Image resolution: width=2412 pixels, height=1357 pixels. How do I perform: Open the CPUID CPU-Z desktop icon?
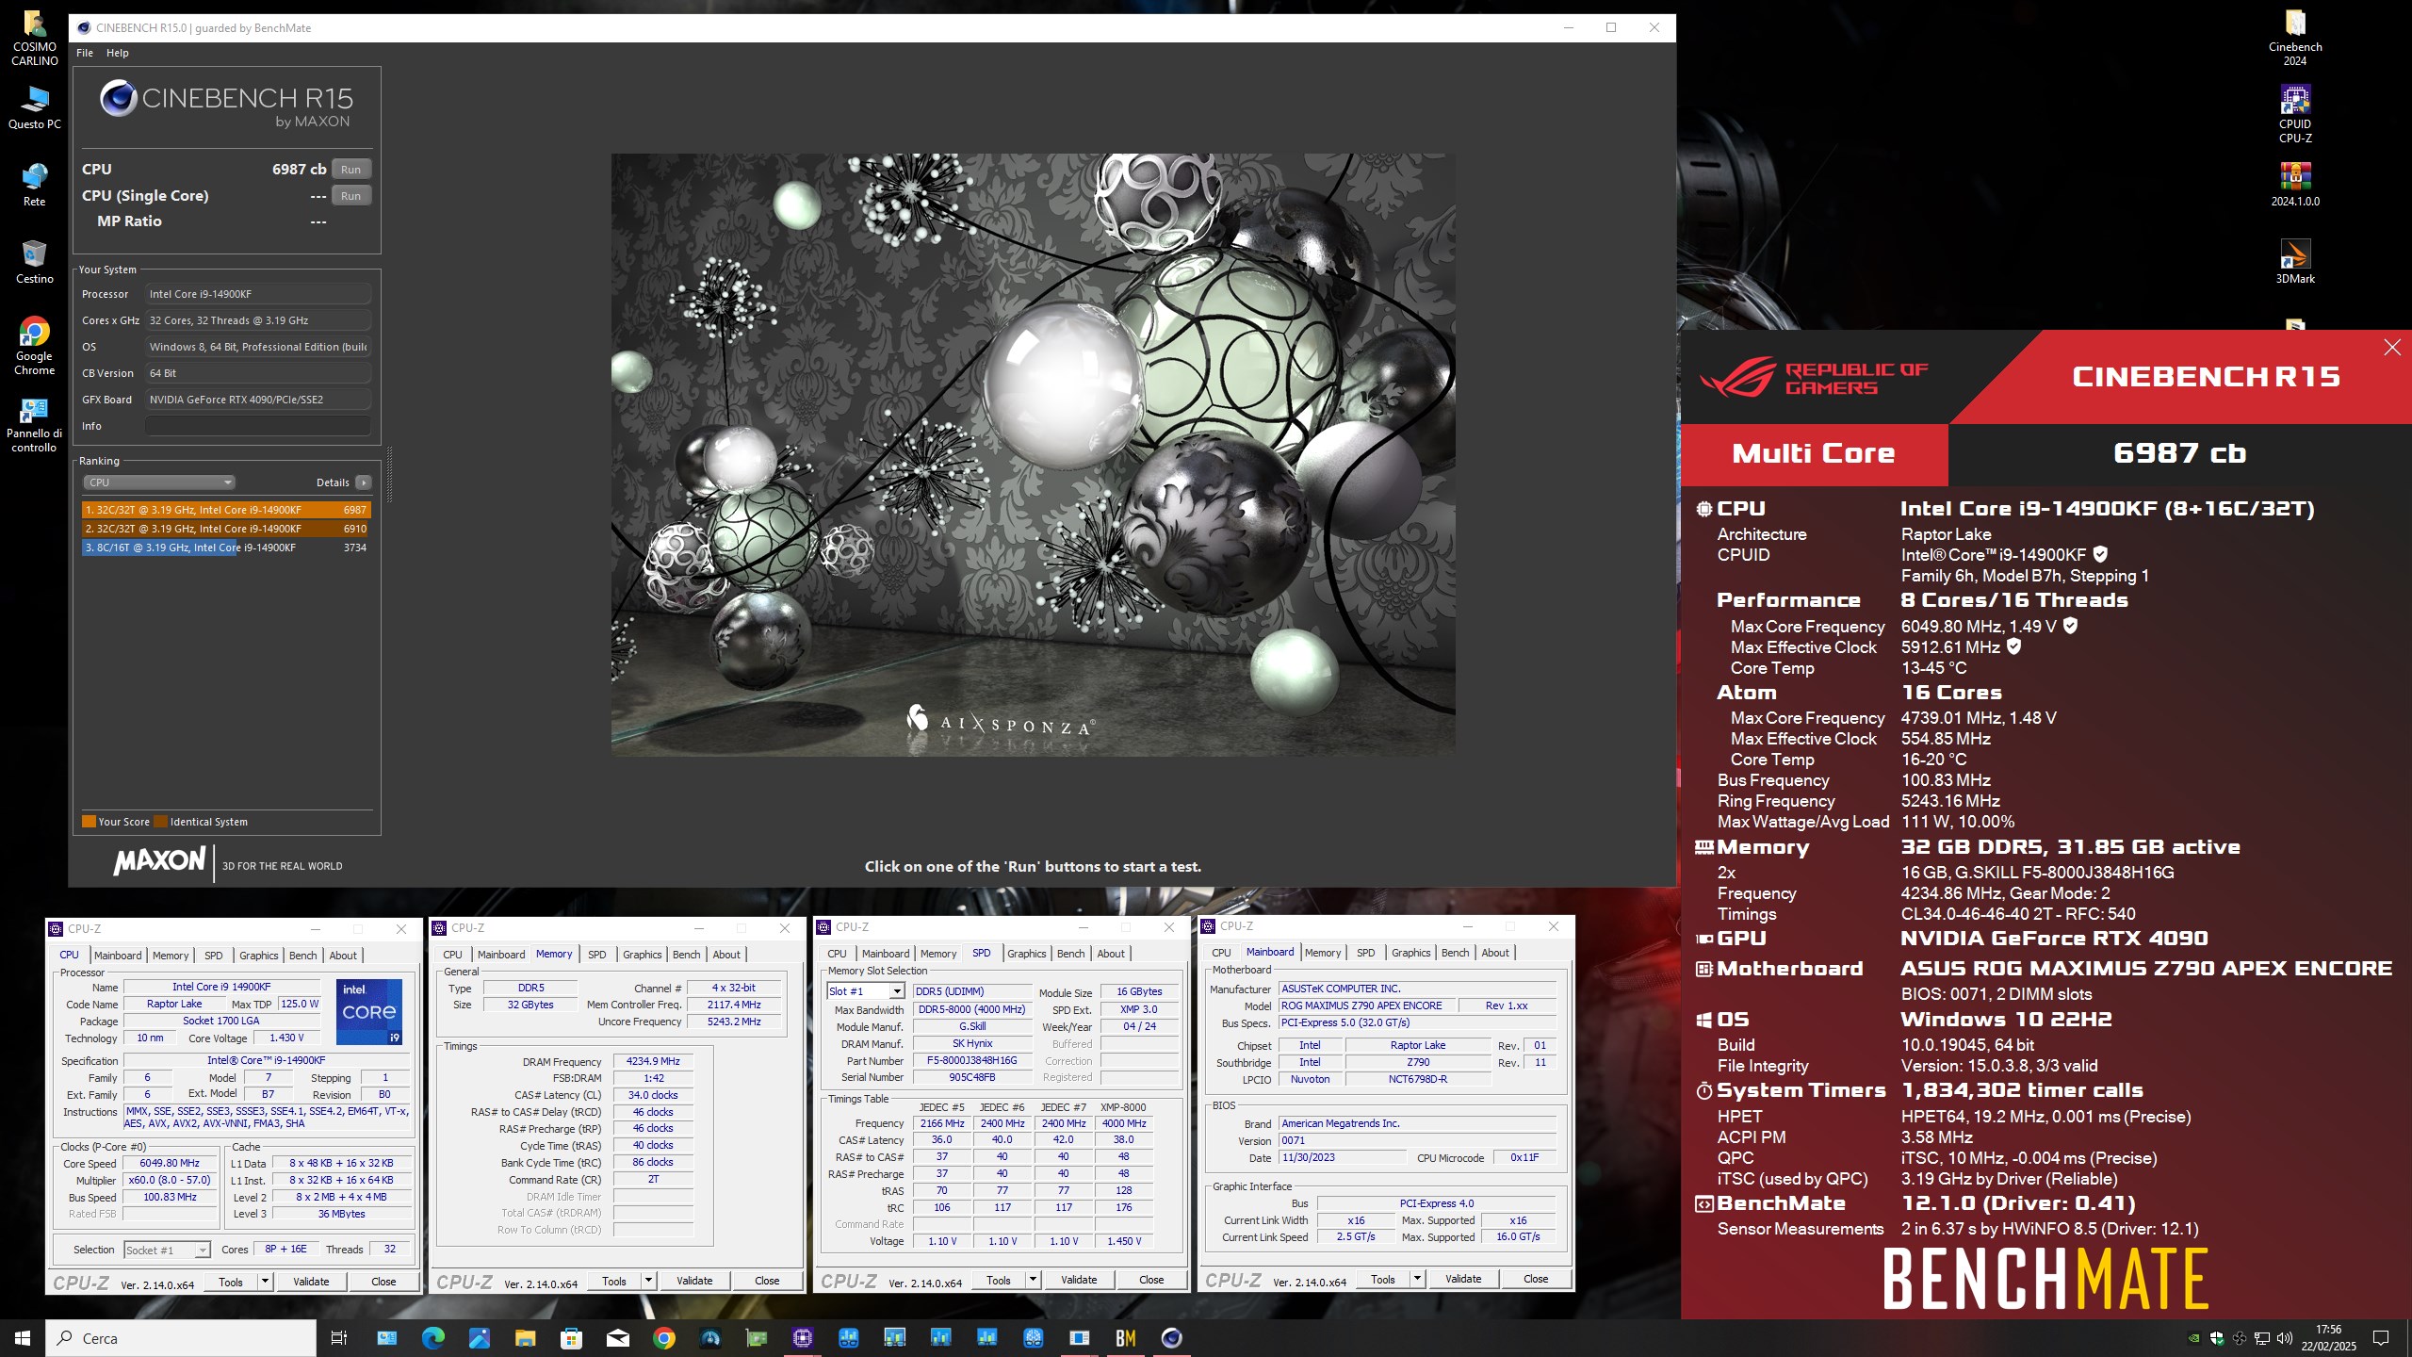coord(2294,115)
